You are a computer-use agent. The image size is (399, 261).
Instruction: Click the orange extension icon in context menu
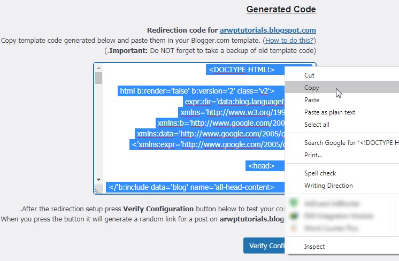tap(293, 228)
